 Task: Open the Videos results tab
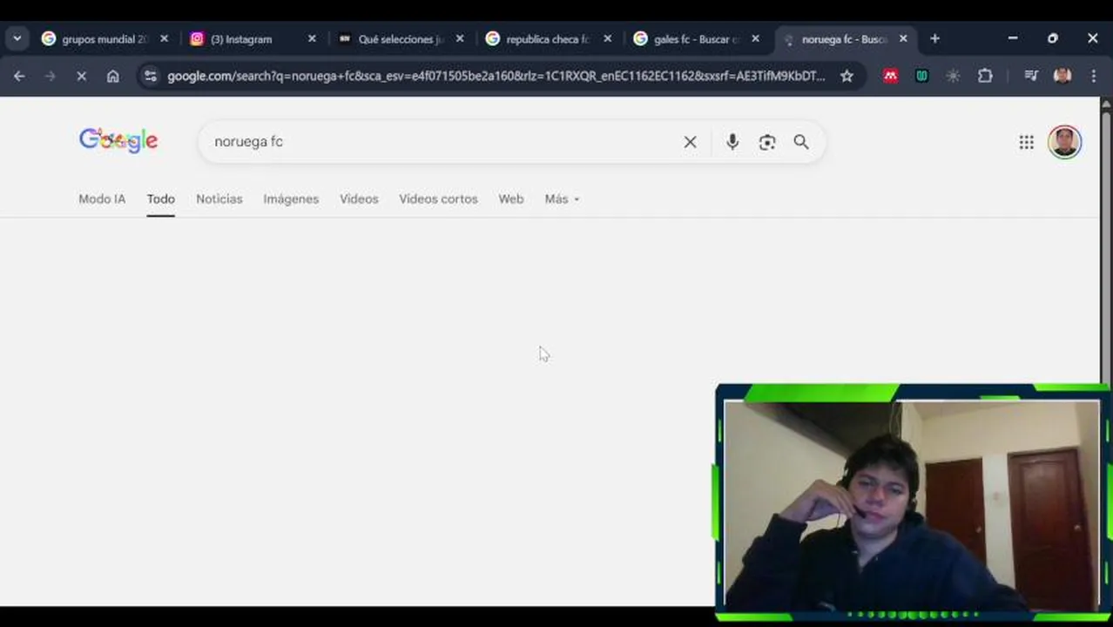point(359,199)
